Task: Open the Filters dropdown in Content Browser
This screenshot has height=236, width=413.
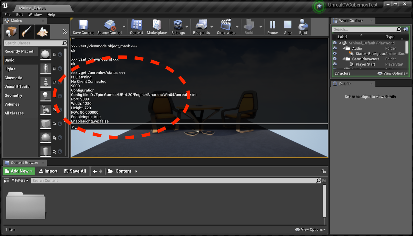Action: point(20,181)
